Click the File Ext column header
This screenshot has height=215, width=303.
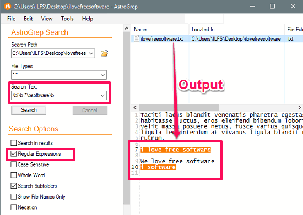pyautogui.click(x=294, y=30)
